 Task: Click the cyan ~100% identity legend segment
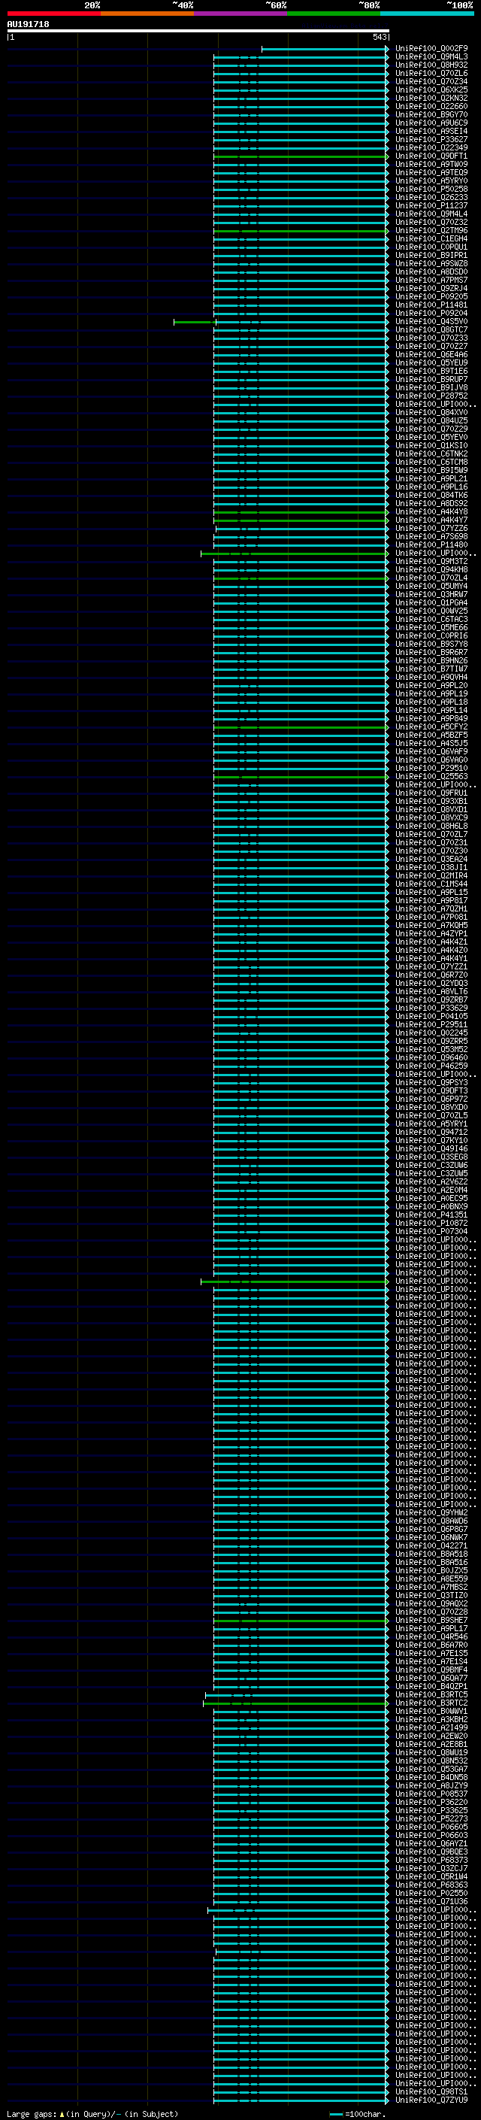(x=428, y=14)
